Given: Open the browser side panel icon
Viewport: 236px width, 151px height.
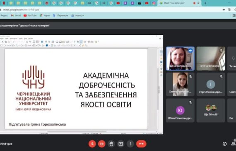Looking at the screenshot, I should click(234, 15).
